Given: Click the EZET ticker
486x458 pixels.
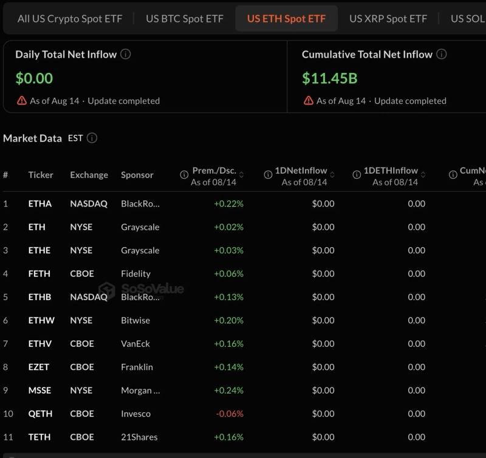Looking at the screenshot, I should pyautogui.click(x=38, y=367).
